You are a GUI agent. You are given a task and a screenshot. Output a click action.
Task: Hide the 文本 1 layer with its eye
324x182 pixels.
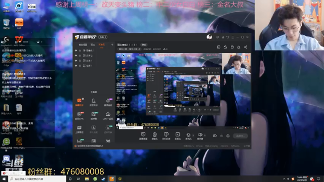(76, 61)
